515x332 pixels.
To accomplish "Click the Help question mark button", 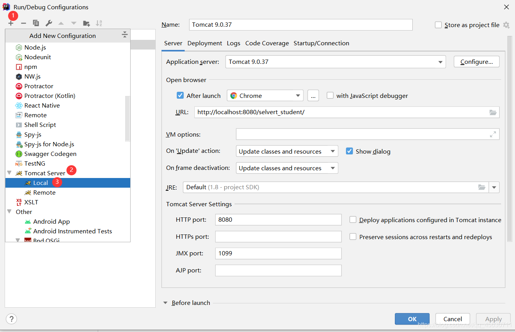I will (x=12, y=319).
